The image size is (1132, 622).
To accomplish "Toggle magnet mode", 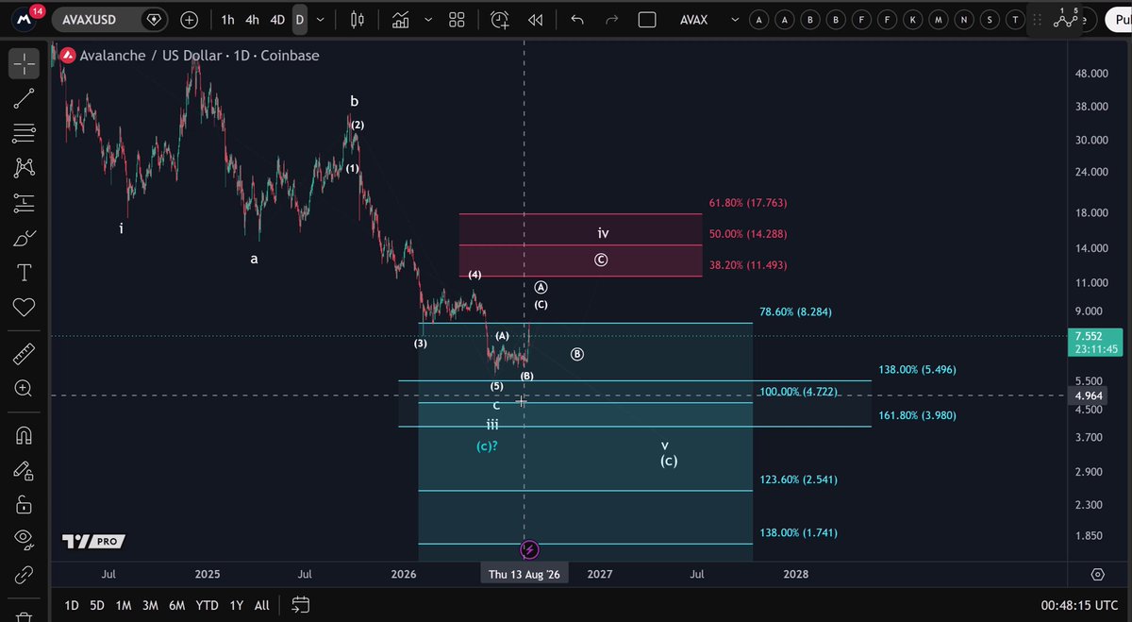I will point(24,435).
